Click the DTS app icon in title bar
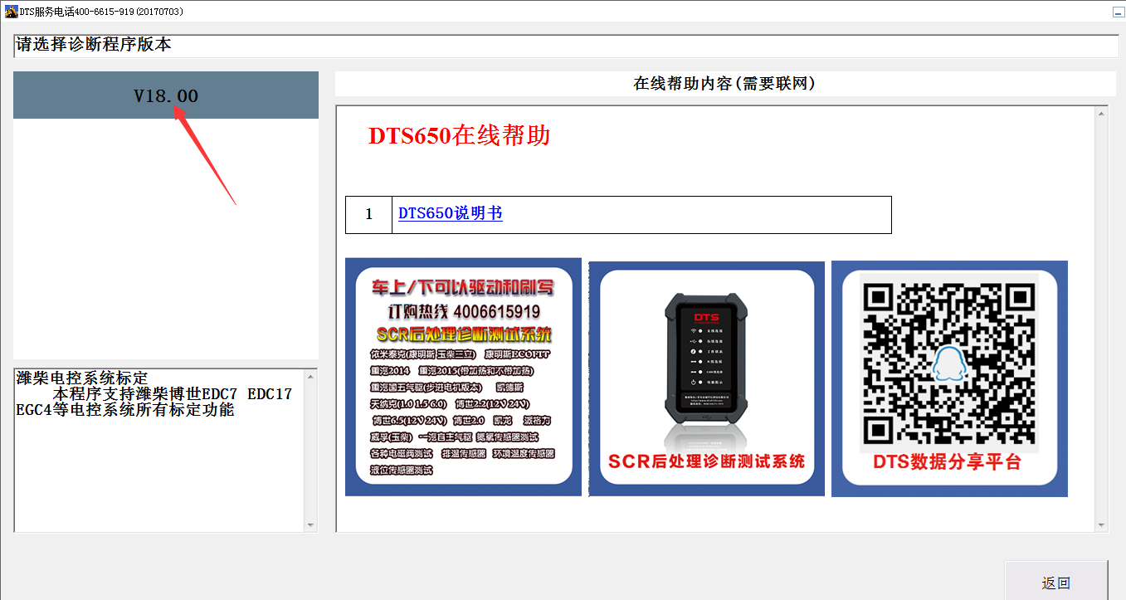 12,12
